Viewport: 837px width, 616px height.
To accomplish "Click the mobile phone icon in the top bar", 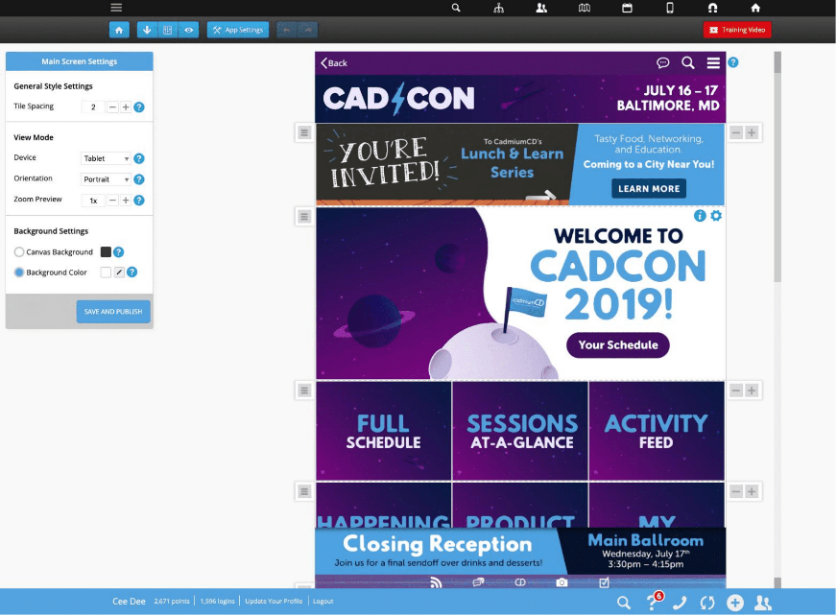I will click(670, 8).
